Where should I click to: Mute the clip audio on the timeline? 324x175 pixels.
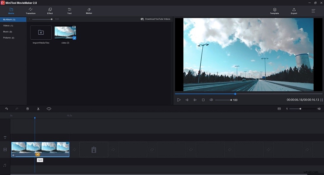click(13, 155)
